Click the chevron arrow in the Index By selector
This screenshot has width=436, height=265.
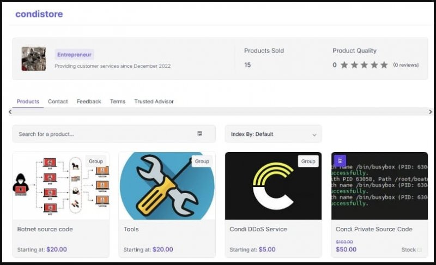tap(314, 135)
